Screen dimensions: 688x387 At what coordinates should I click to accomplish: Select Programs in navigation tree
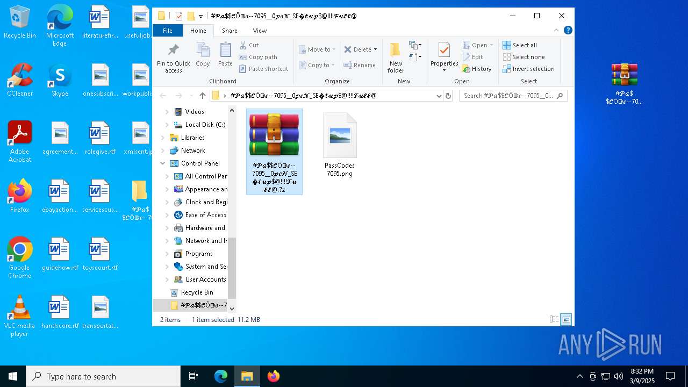[198, 254]
